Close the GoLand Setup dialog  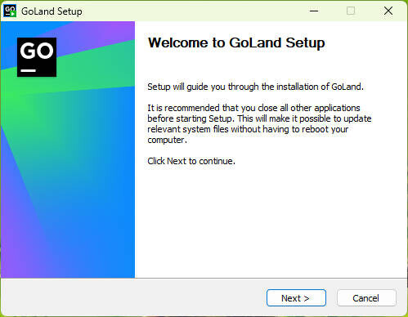(x=388, y=11)
